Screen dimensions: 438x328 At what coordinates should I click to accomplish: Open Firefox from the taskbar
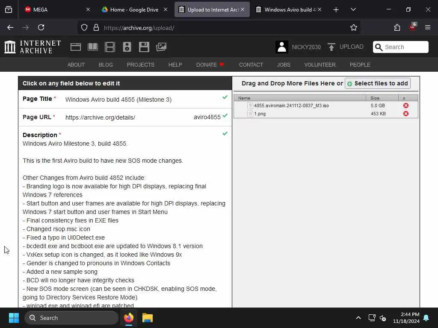129,318
